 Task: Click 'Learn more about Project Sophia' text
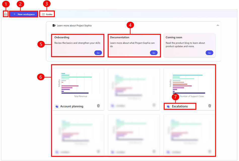coord(74,25)
